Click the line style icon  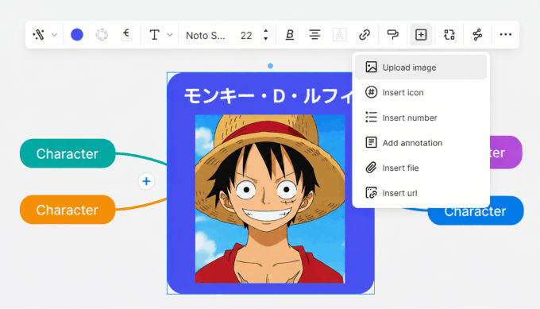(126, 34)
